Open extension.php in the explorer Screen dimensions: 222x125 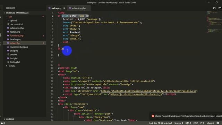coord(17,28)
